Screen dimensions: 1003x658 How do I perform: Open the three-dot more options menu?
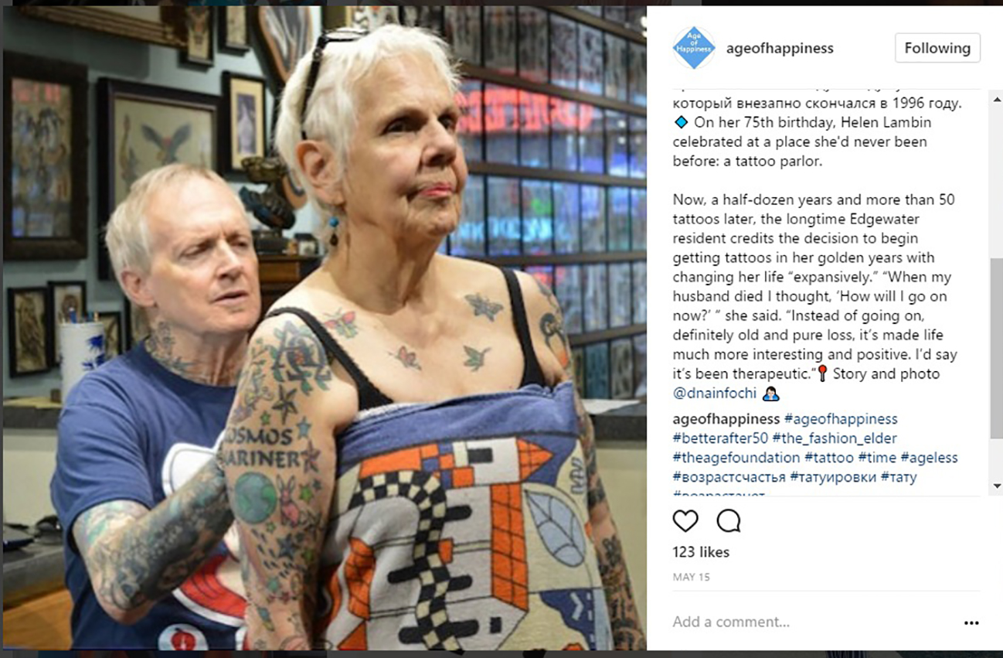[971, 622]
